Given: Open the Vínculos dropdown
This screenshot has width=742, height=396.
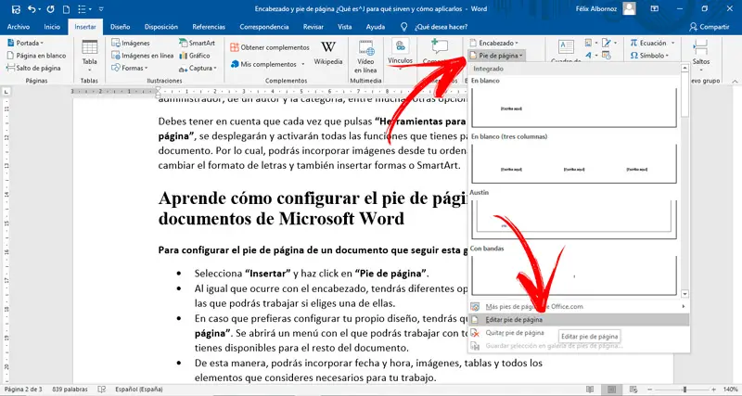Looking at the screenshot, I should pos(401,54).
